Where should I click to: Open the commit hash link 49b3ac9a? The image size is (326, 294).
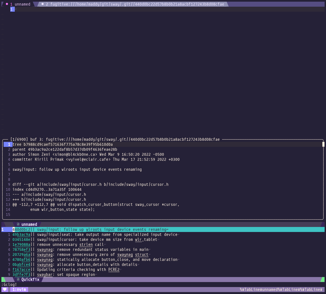pos(21,234)
